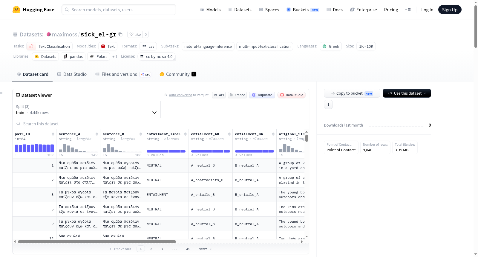Open the Auto-converted link

[x=180, y=95]
